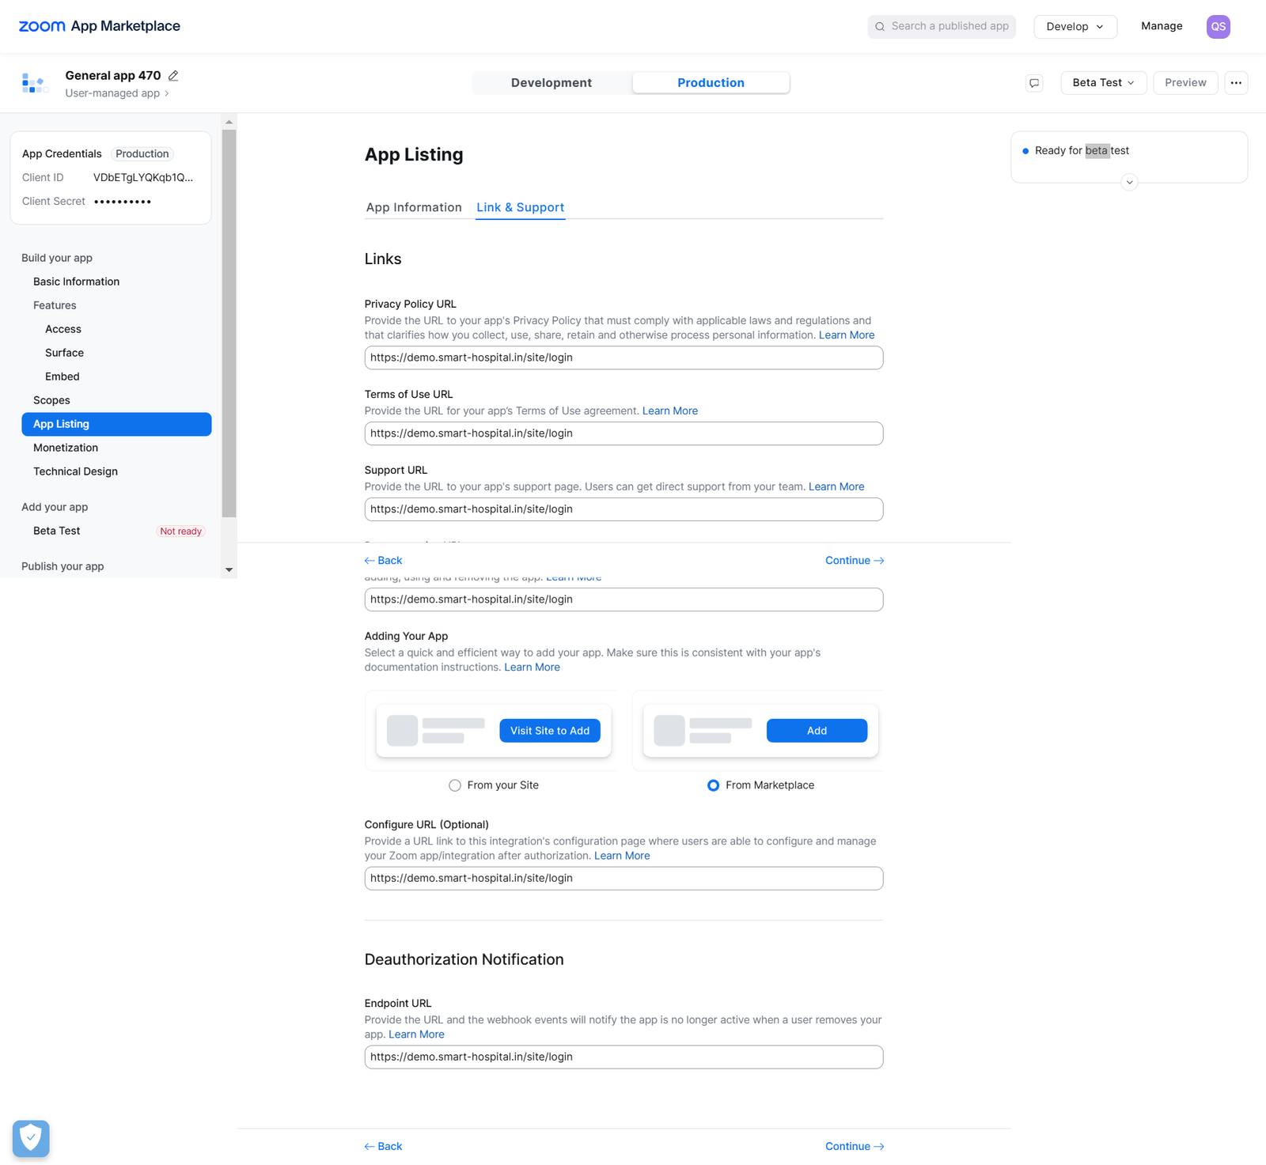Screen dimensions: 1266x1165
Task: Click the search magnifier icon
Action: coord(880,27)
